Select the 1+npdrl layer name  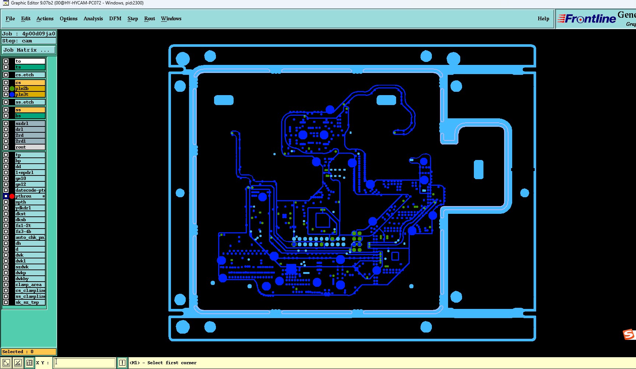coord(30,173)
